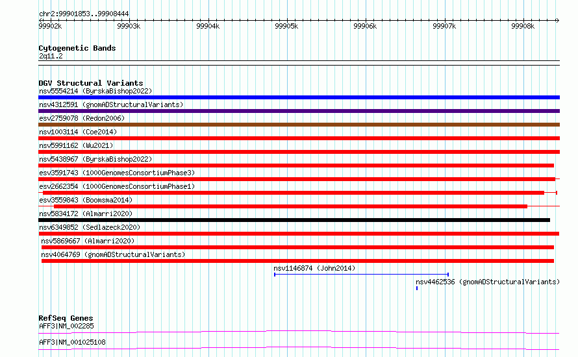Screen dimensions: 578x357
Task: Select the nsv1146874 (John2014) blue interval line
Action: click(361, 275)
